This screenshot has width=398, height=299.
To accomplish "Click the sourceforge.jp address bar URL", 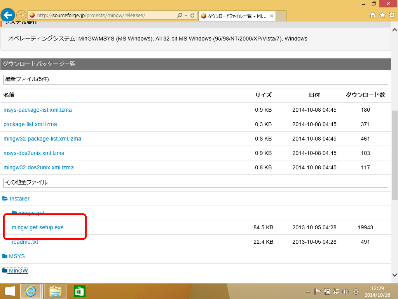I will tap(91, 16).
